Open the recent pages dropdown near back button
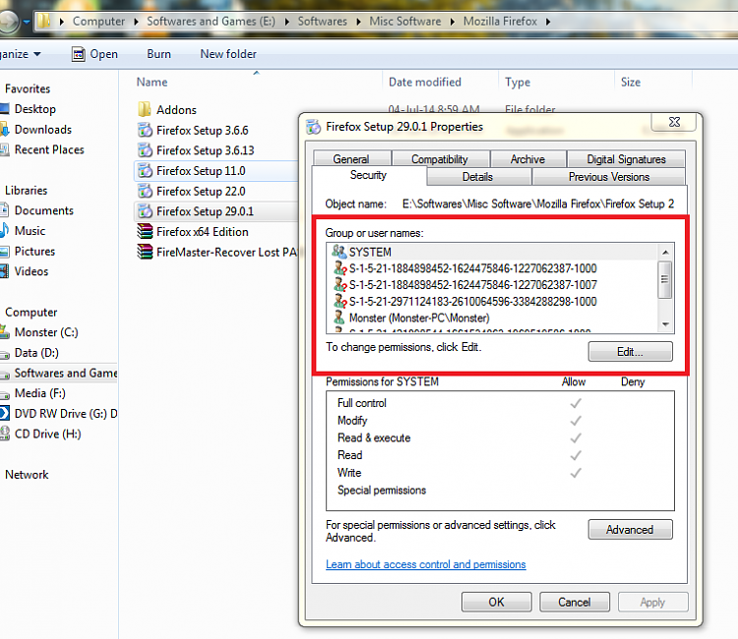The height and width of the screenshot is (639, 738). (x=27, y=22)
